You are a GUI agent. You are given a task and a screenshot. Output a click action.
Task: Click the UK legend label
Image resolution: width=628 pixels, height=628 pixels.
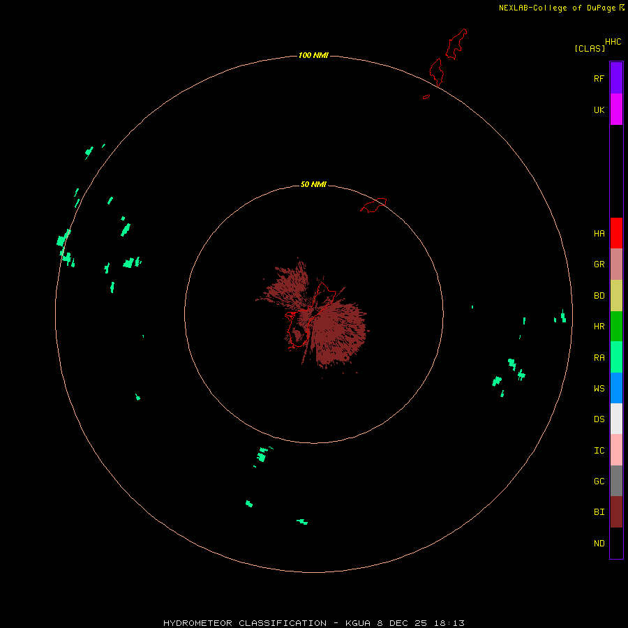pos(599,110)
